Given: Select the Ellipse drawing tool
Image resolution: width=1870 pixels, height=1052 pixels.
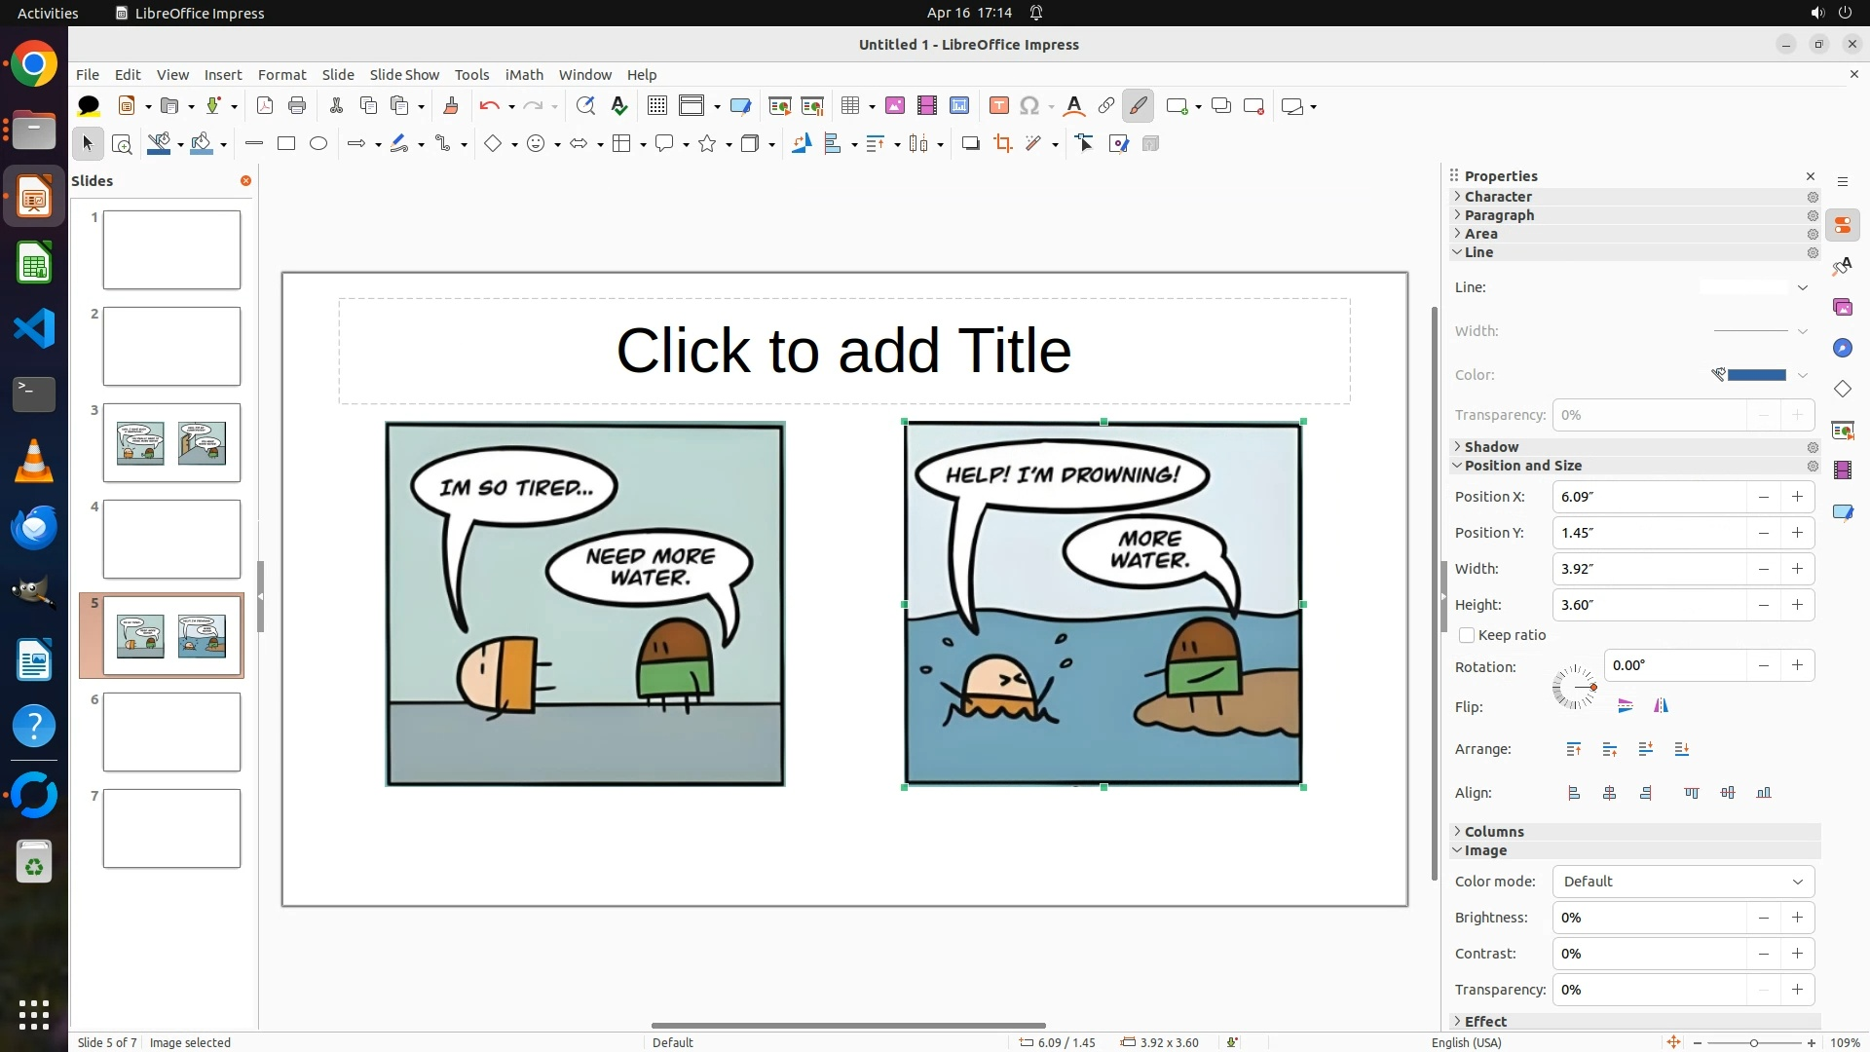Looking at the screenshot, I should pos(318,144).
